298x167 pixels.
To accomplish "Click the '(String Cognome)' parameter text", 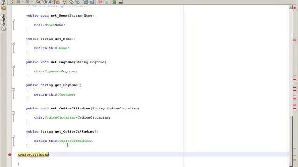I will (90, 62).
